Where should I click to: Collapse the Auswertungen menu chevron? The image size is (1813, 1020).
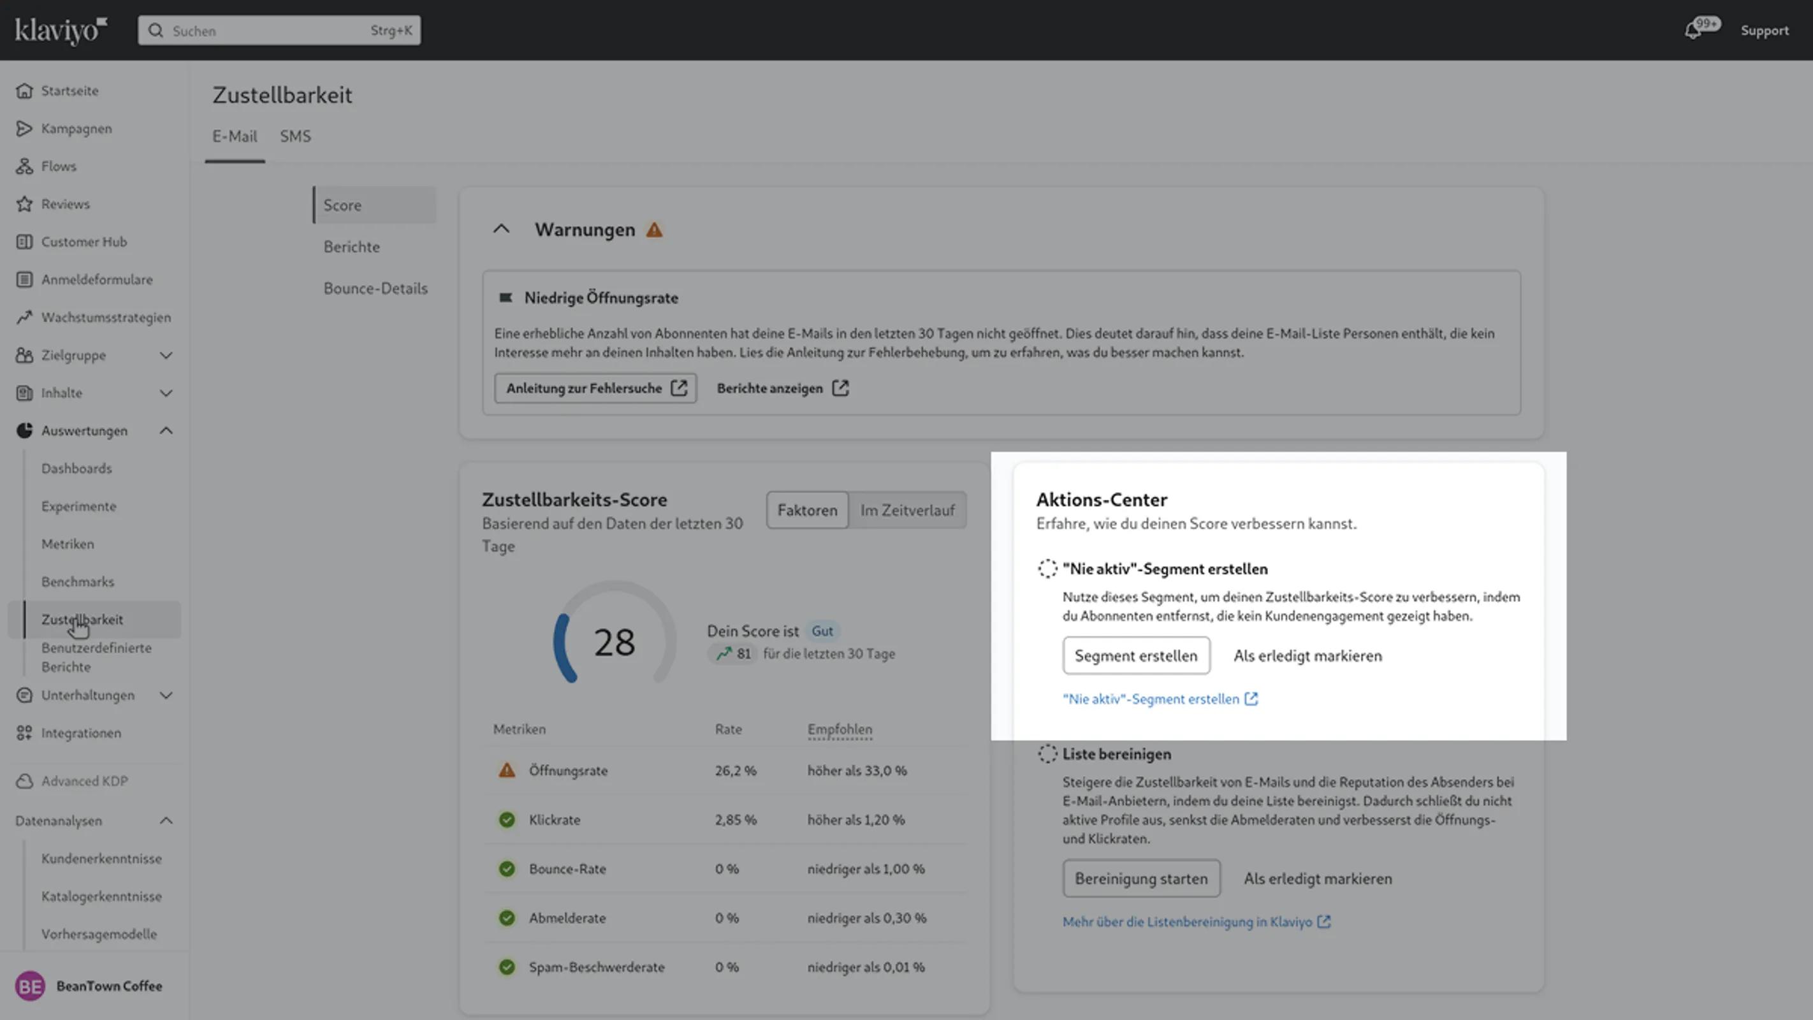(x=166, y=430)
